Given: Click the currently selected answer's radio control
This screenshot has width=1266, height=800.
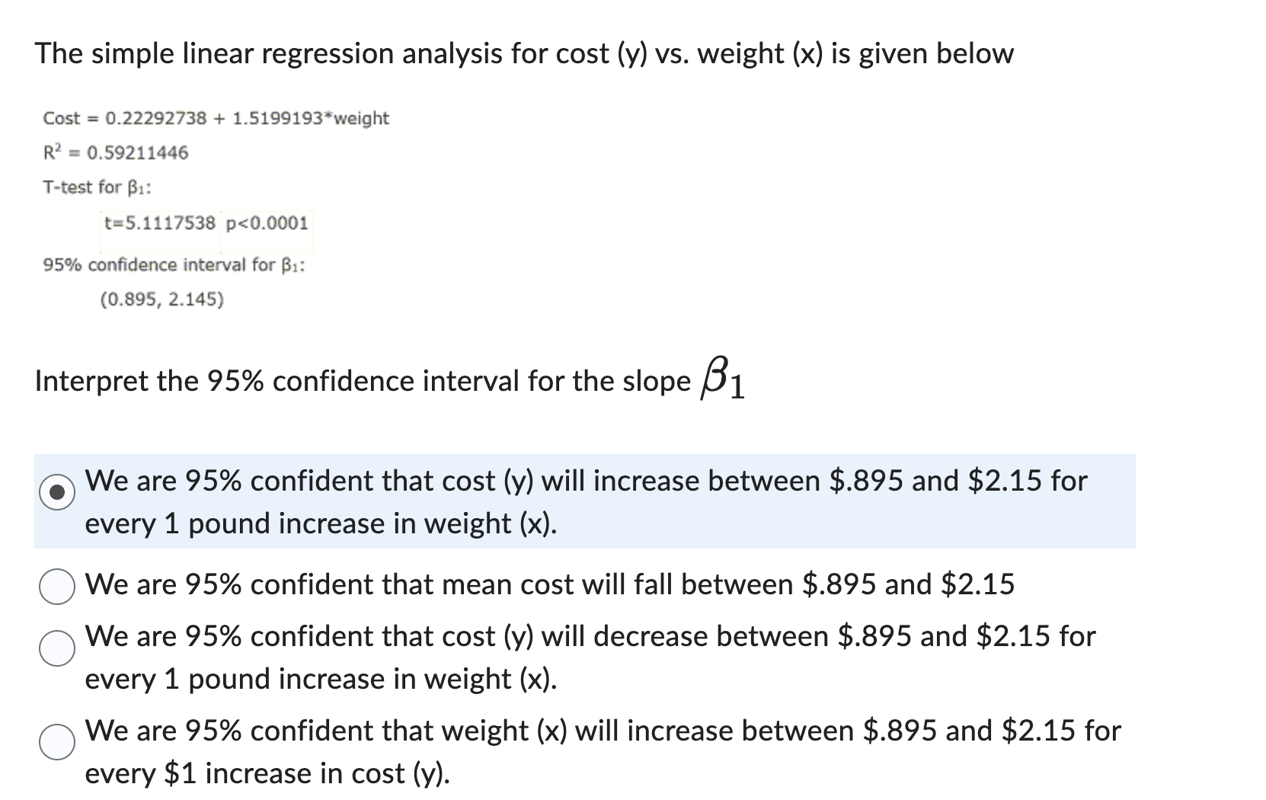Looking at the screenshot, I should (57, 491).
